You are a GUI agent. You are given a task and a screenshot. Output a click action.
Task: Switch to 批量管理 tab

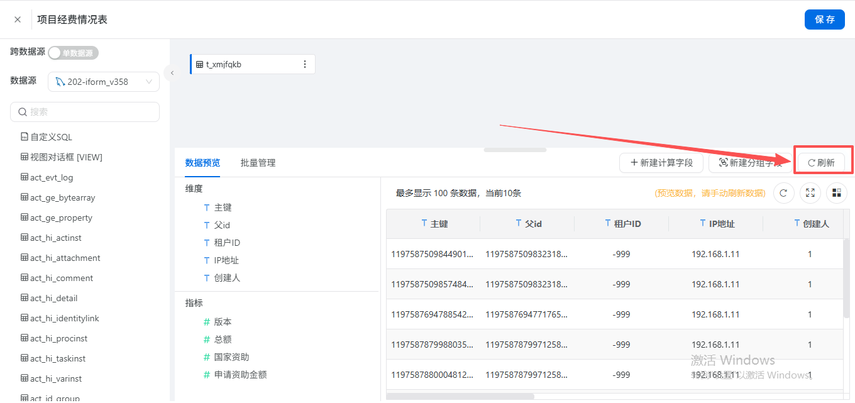(x=258, y=163)
